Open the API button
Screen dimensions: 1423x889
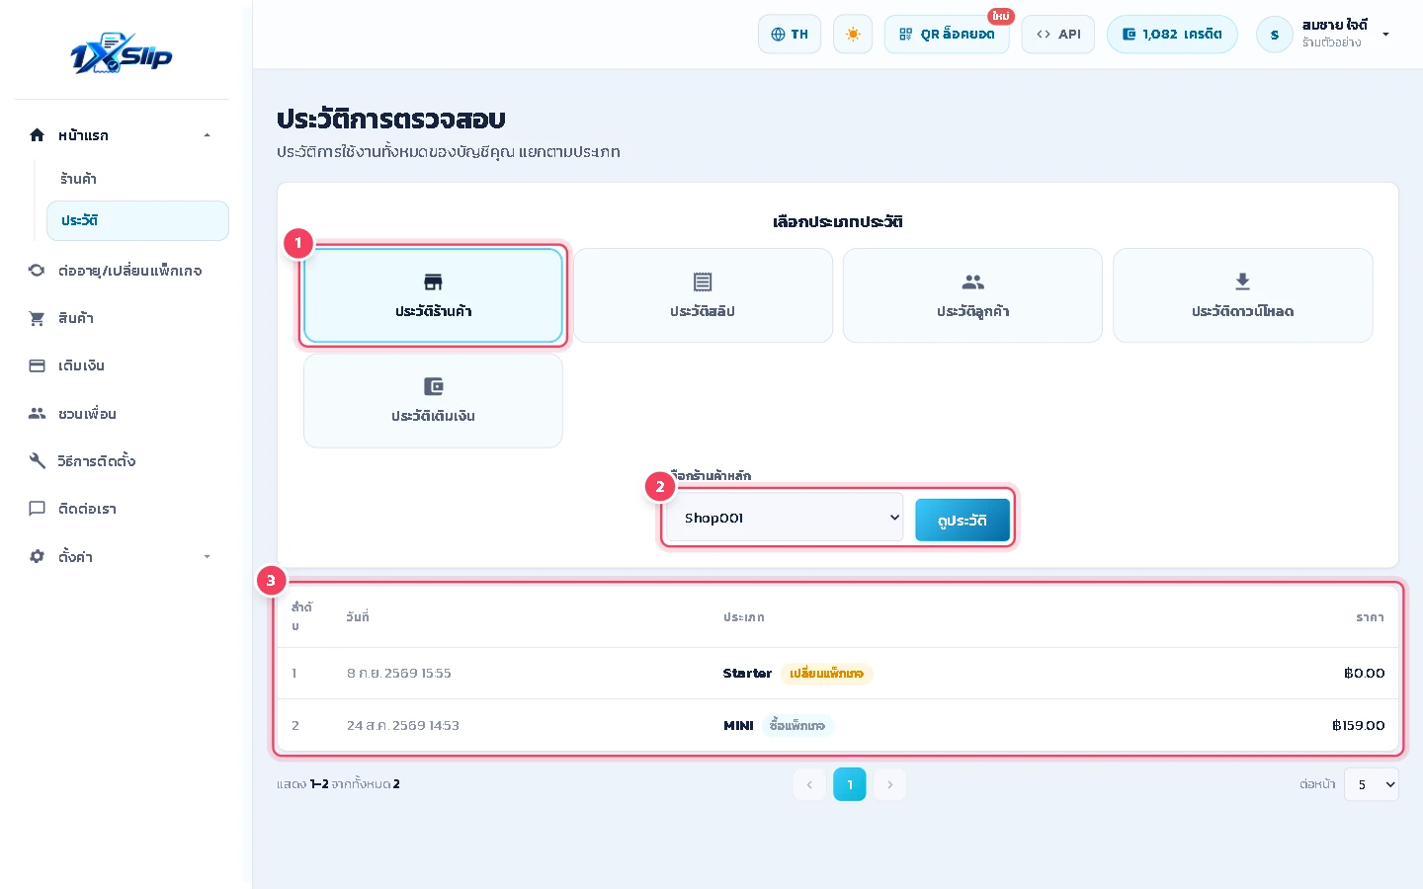point(1058,35)
